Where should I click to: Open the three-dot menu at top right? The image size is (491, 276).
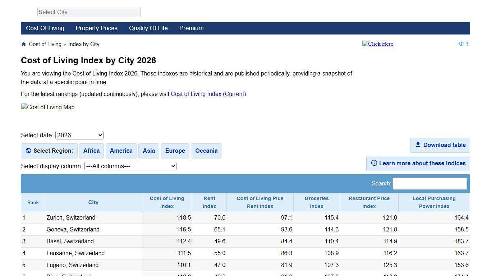pos(467,43)
